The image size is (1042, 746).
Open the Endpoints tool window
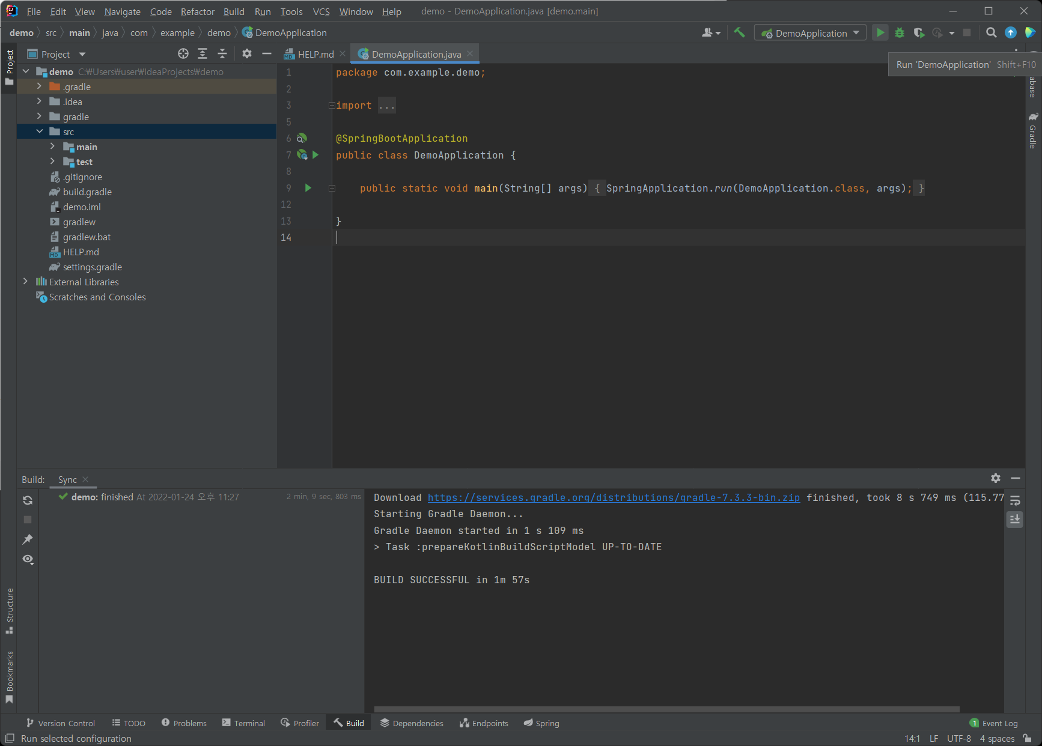(484, 723)
